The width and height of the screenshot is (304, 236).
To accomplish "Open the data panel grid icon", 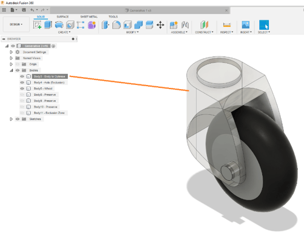I will click(x=4, y=10).
